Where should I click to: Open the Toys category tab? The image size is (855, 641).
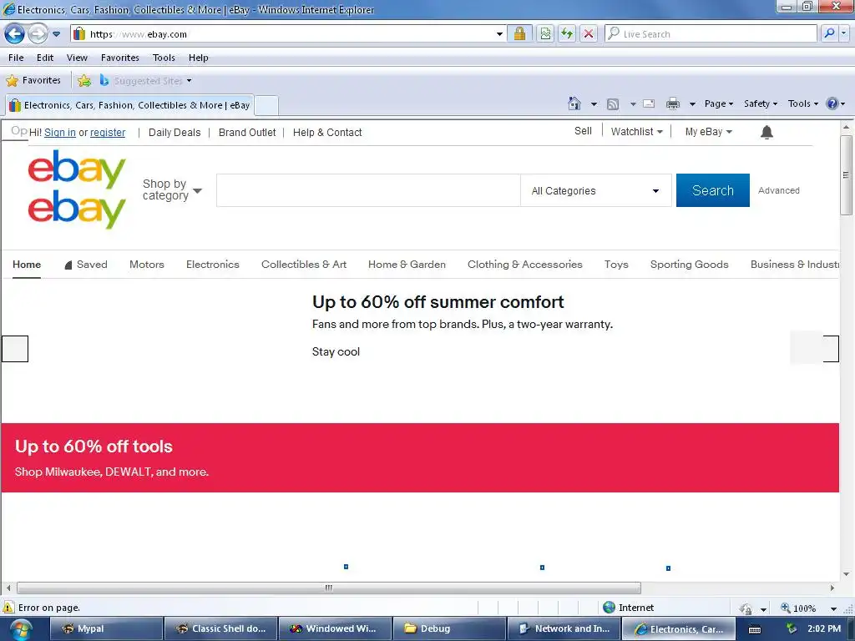pos(616,265)
